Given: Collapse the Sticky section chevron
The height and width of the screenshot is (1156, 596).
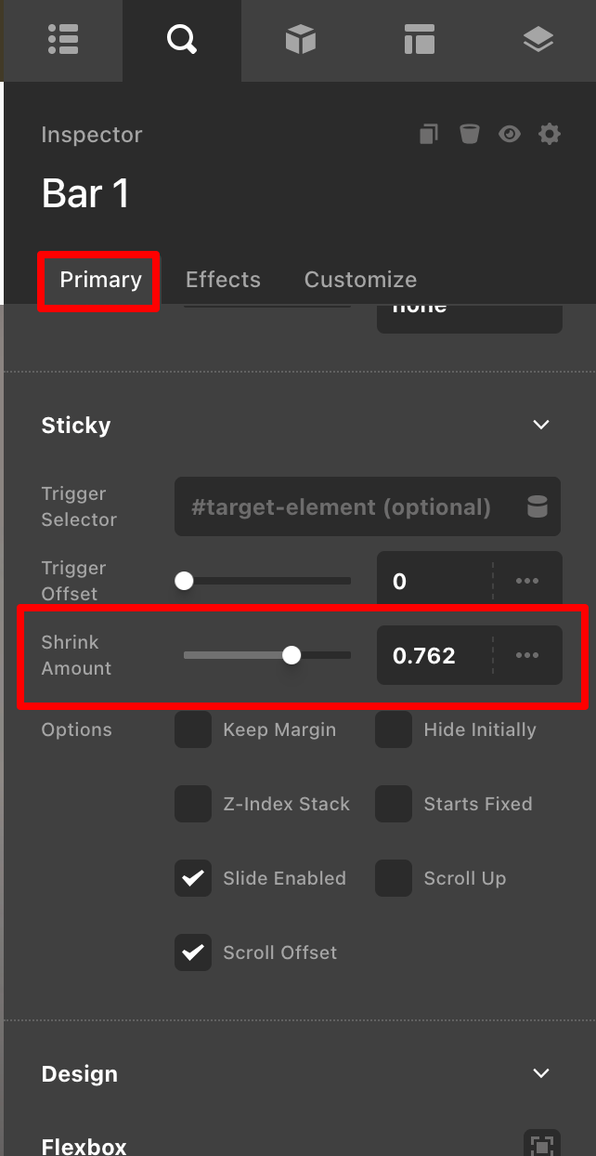Looking at the screenshot, I should [x=541, y=425].
